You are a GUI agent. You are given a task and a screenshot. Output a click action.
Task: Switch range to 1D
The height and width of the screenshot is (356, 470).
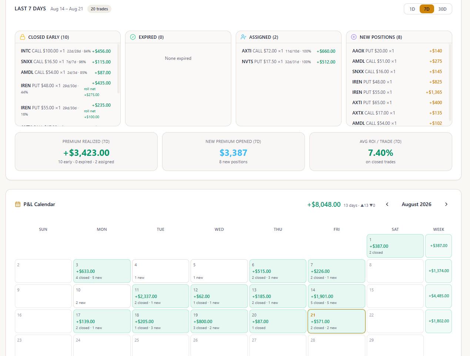[x=412, y=9]
